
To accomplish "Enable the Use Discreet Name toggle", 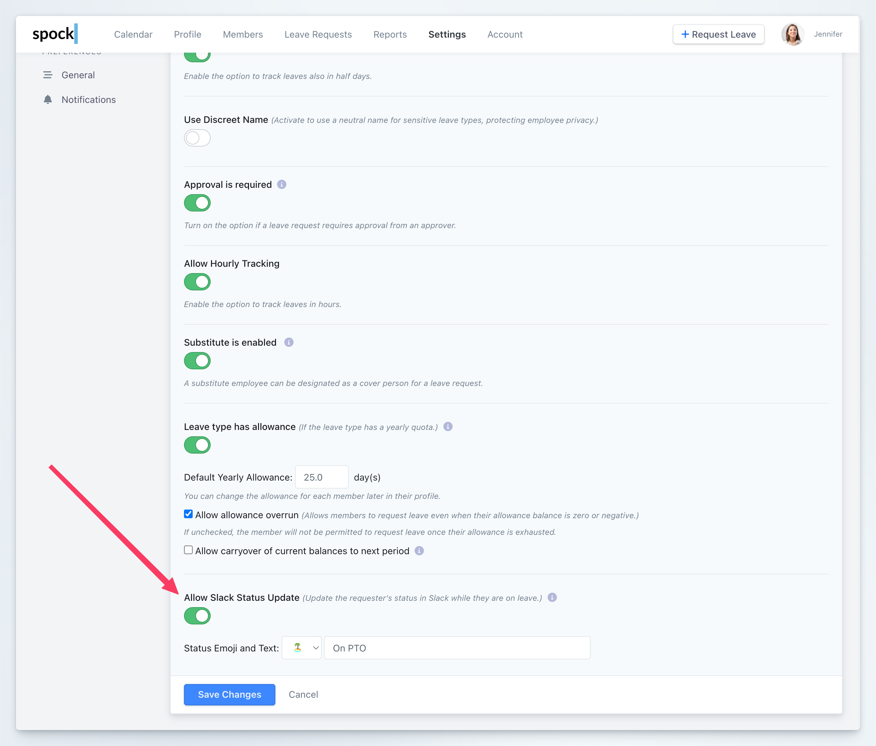I will pyautogui.click(x=197, y=138).
